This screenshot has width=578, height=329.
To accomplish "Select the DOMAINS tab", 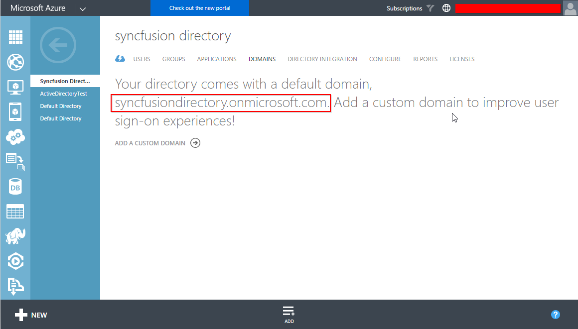I will 262,59.
